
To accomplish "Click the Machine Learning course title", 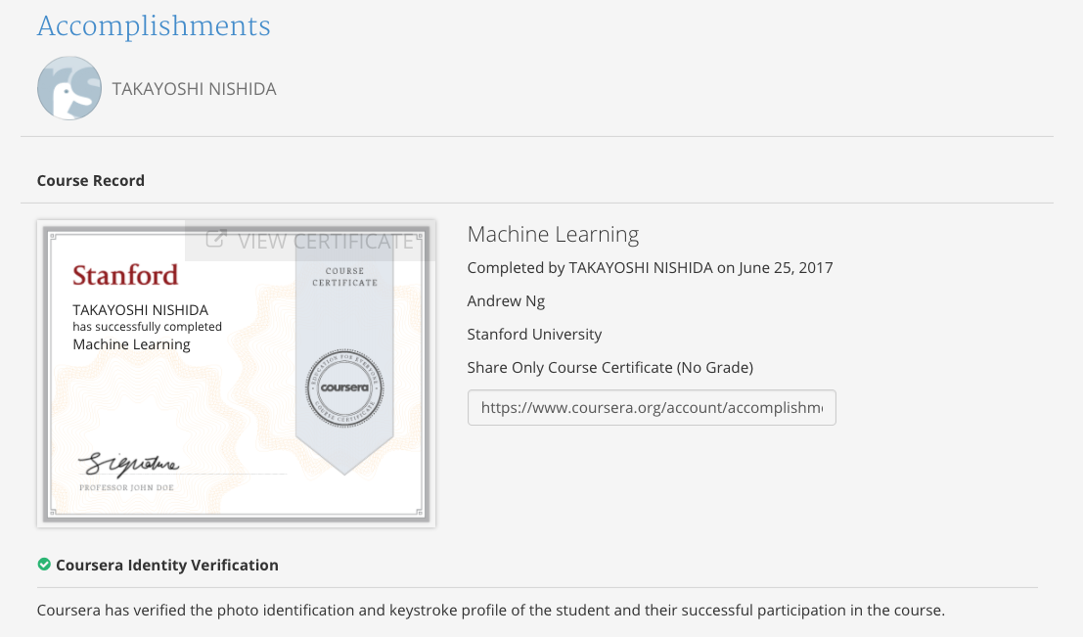I will (x=554, y=234).
